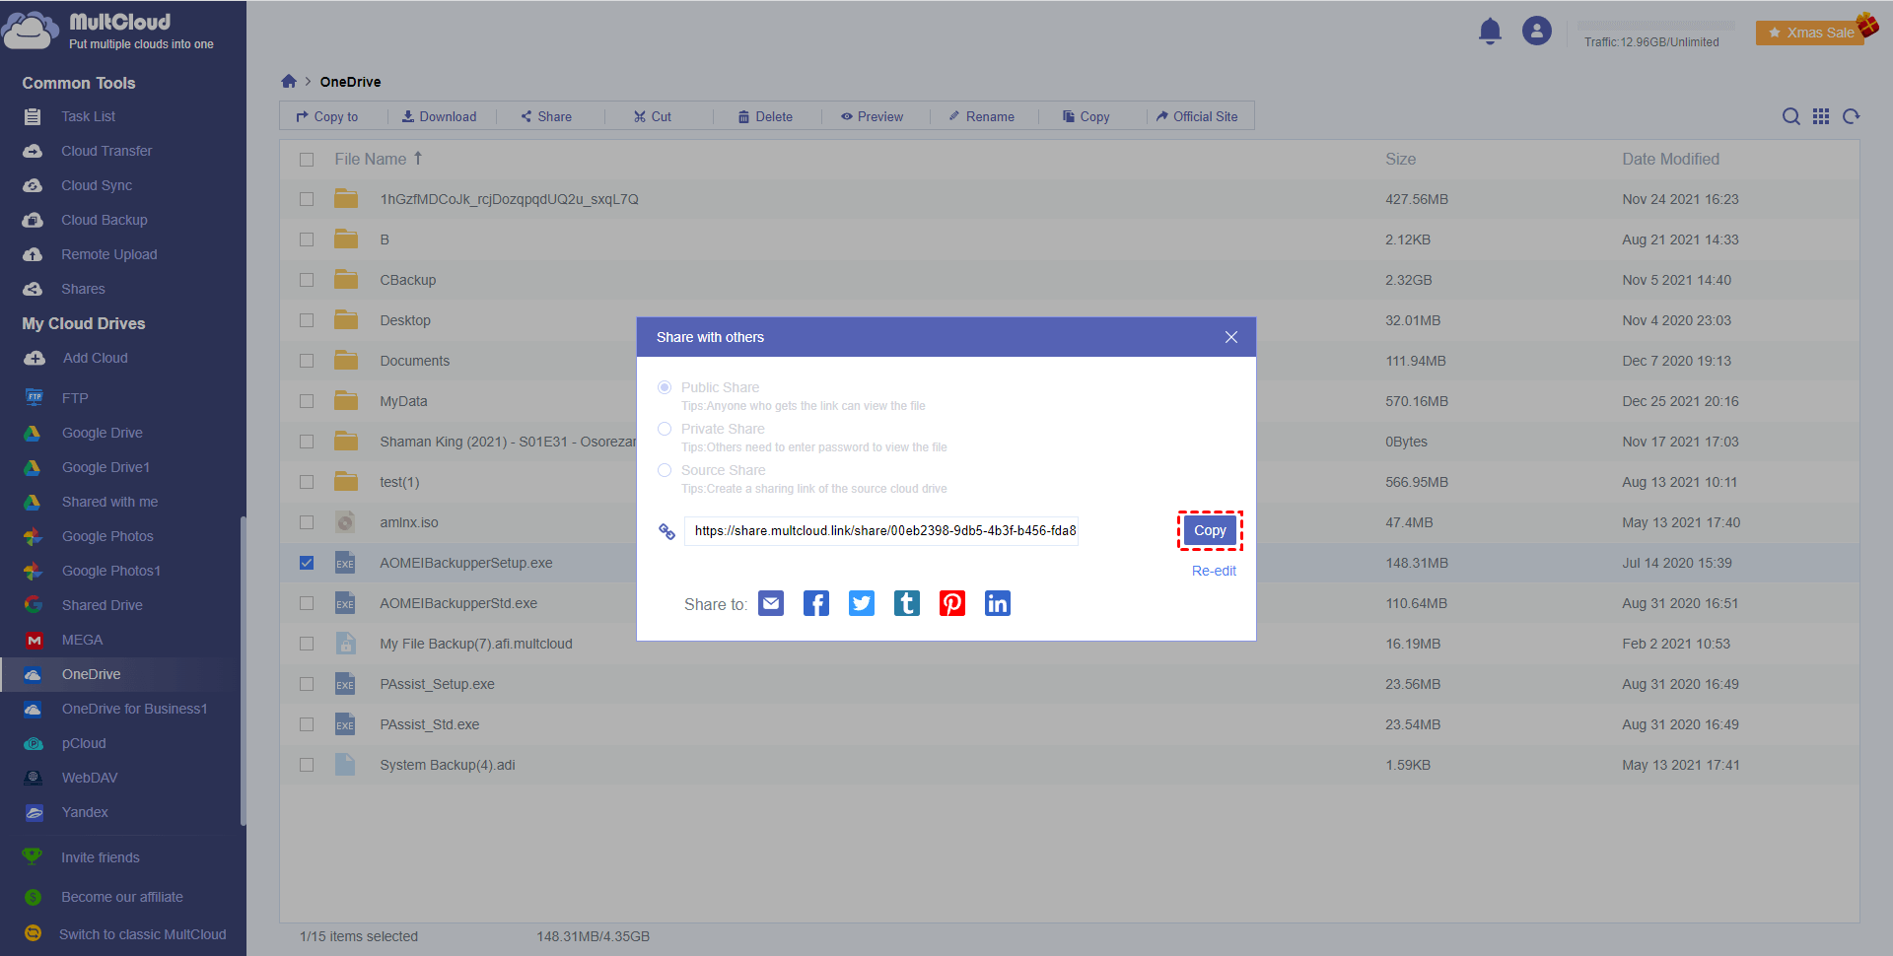This screenshot has width=1893, height=956.
Task: Uncheck AOMEIBackupperSetup.exe checkbox
Action: (307, 563)
